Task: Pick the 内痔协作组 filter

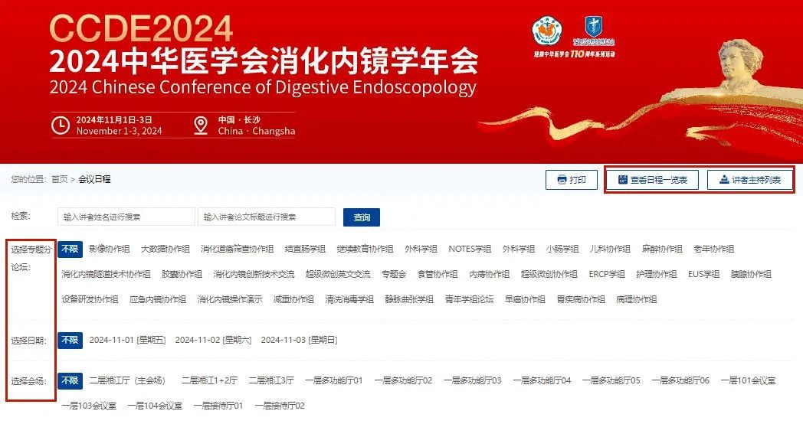Action: pos(490,274)
